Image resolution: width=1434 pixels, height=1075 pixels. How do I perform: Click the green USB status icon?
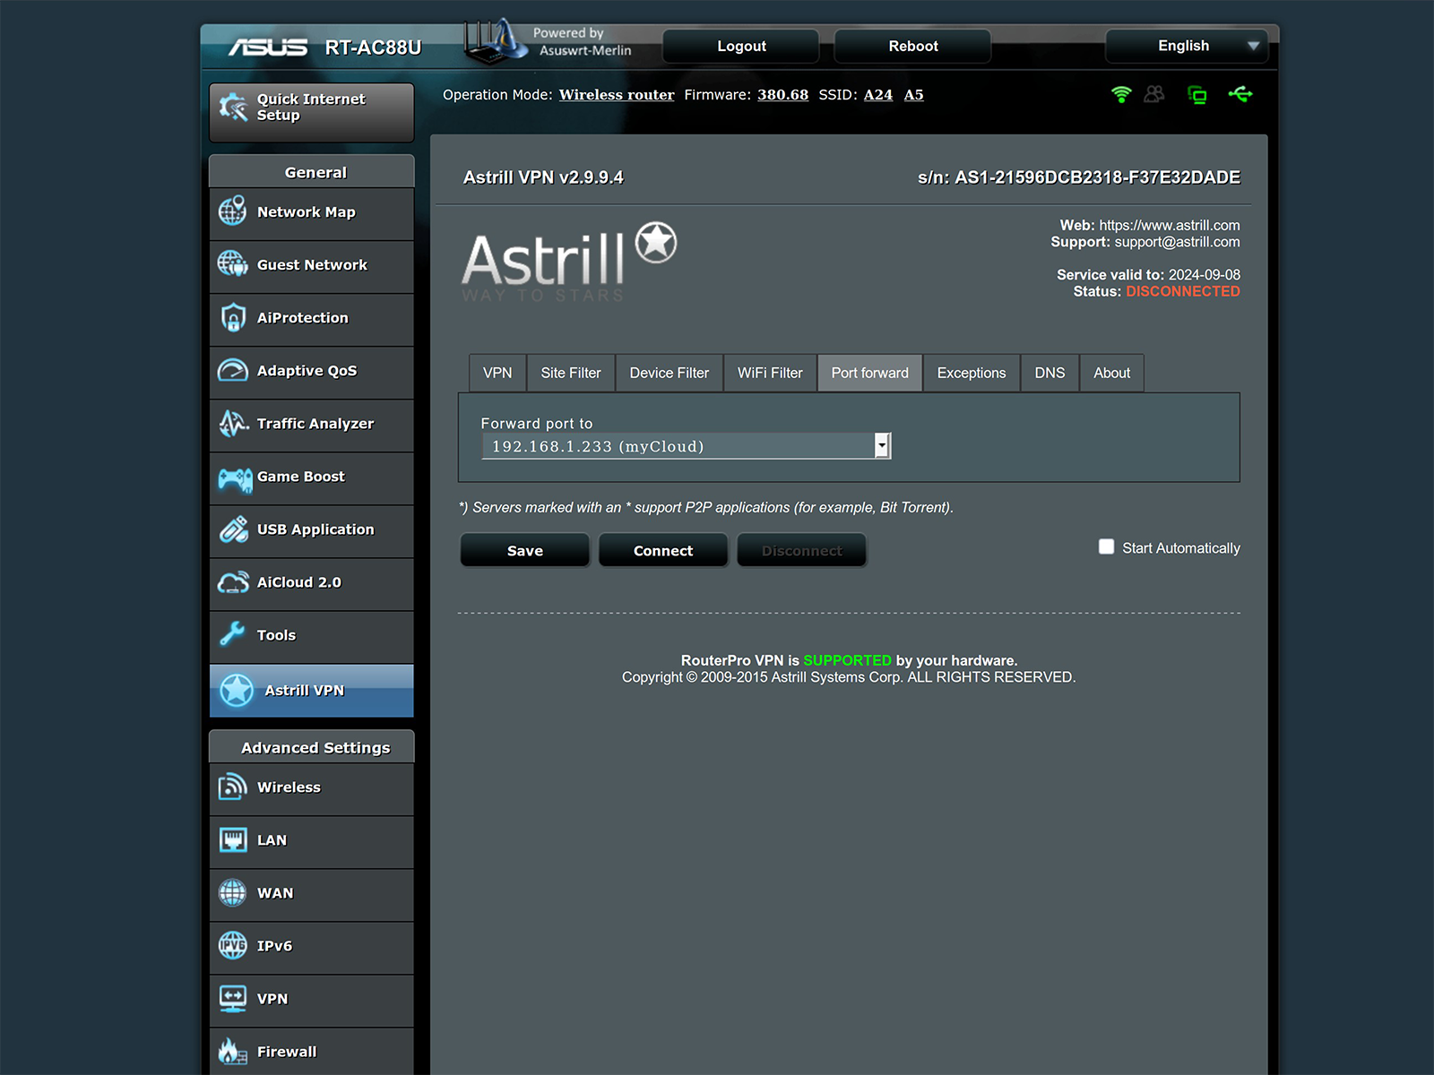click(1240, 94)
